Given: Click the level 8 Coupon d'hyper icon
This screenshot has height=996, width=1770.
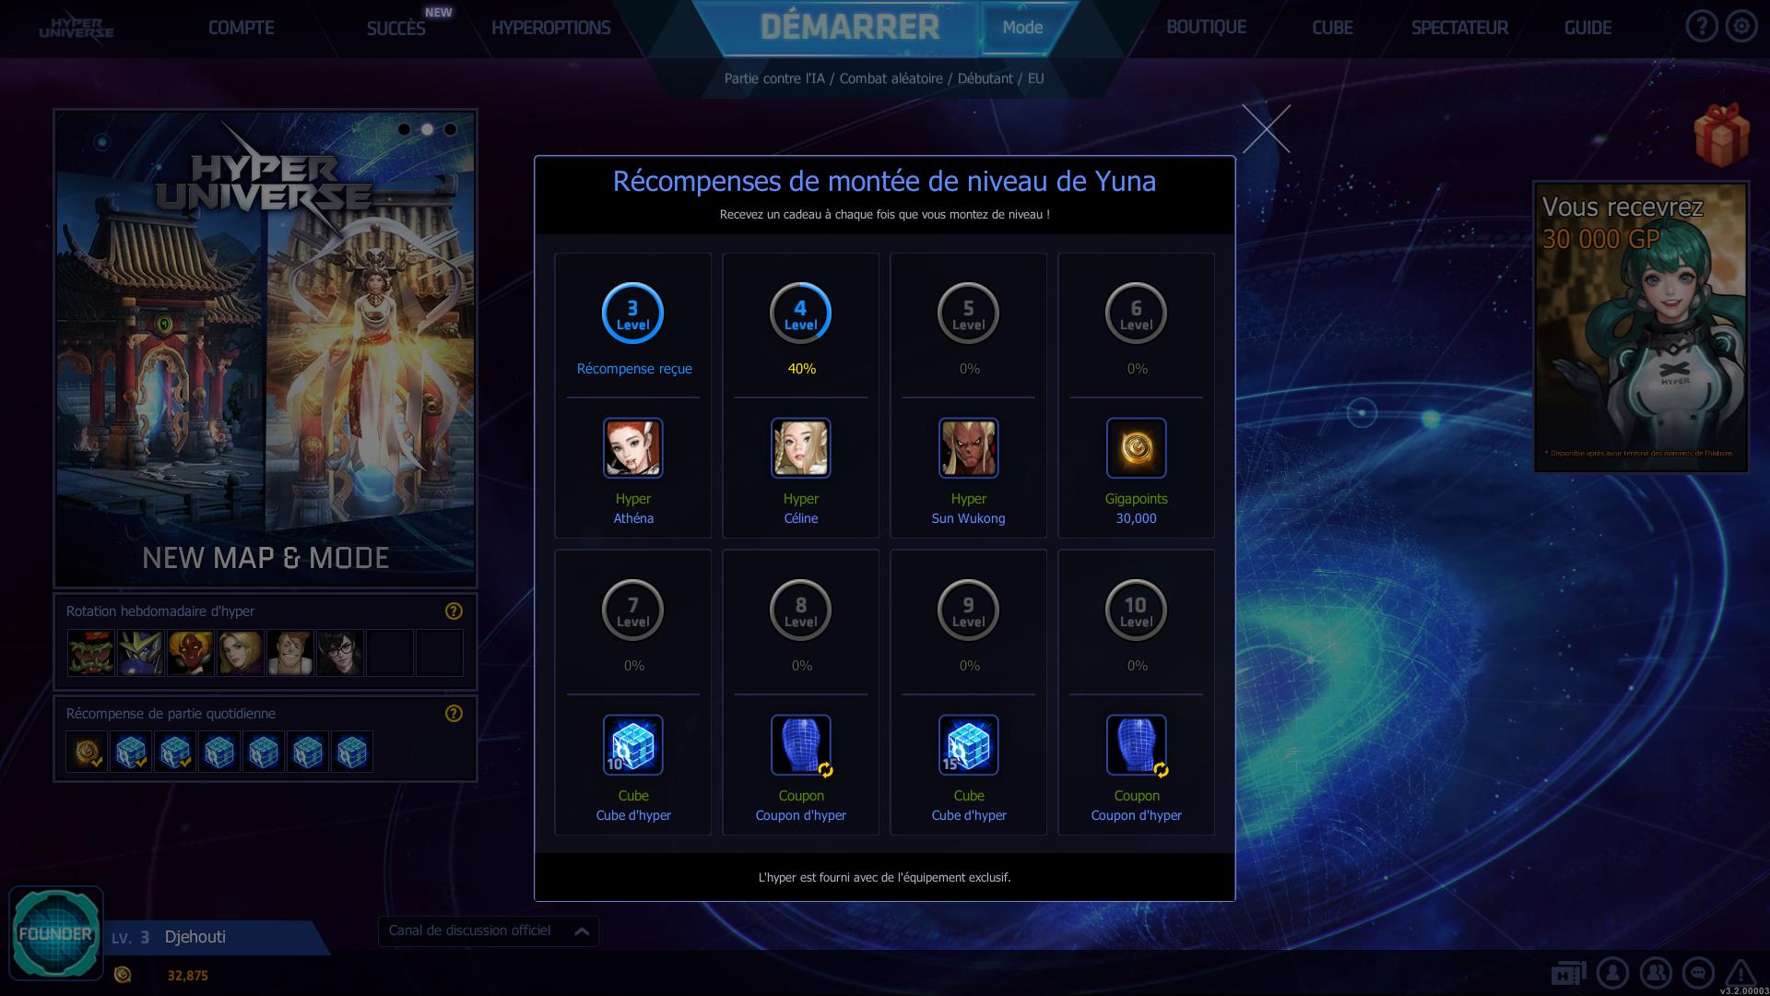Looking at the screenshot, I should tap(801, 745).
